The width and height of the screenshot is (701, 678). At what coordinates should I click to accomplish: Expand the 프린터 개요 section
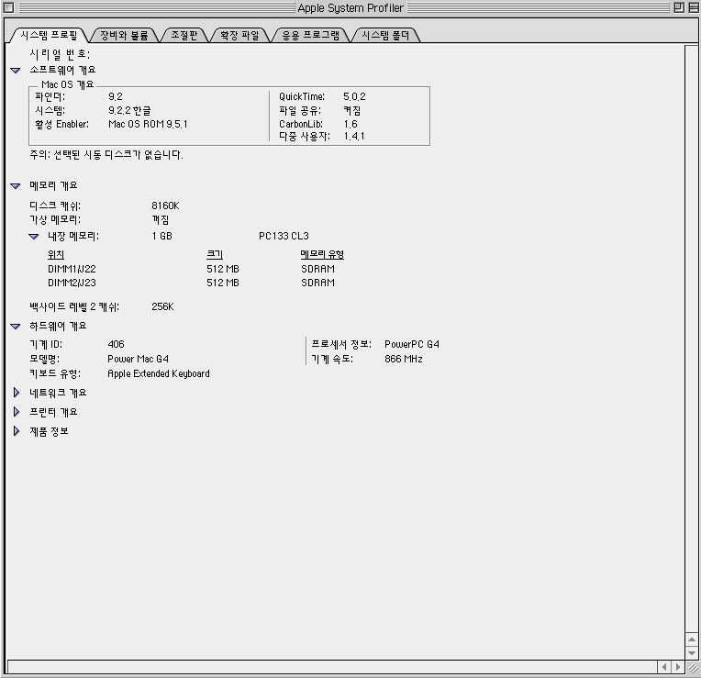click(x=16, y=412)
